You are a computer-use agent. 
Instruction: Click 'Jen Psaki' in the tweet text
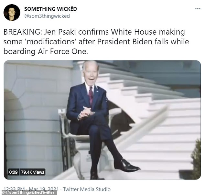pos(60,32)
